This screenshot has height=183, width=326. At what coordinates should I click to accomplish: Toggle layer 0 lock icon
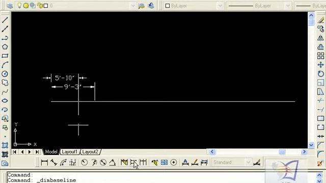pyautogui.click(x=40, y=6)
